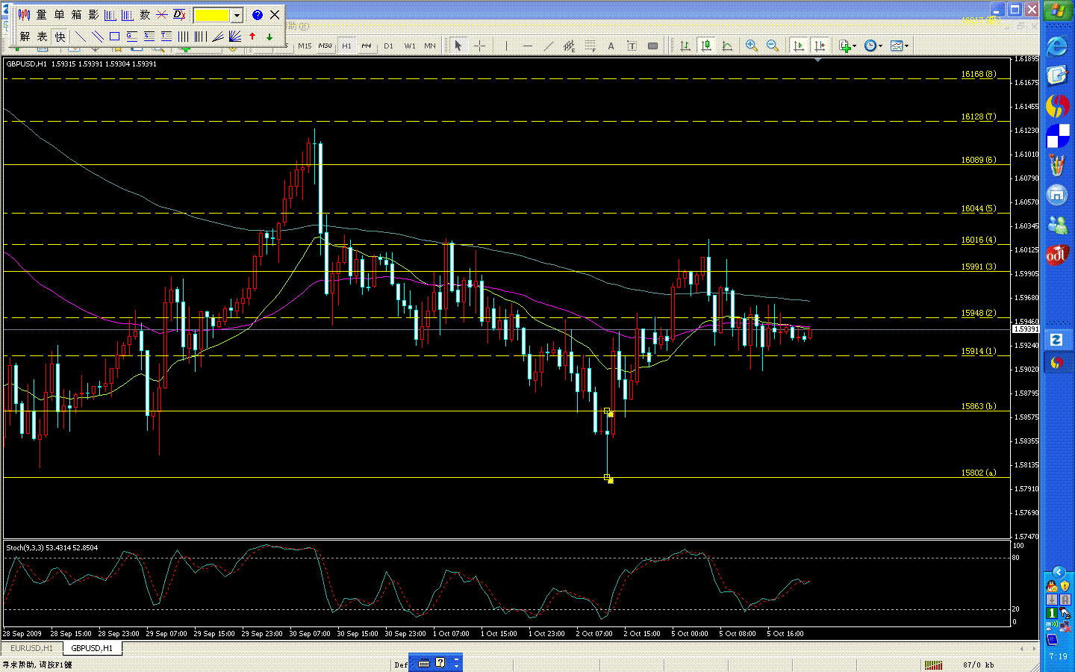
Task: Click the 单 button in the floating toolbar
Action: [x=59, y=15]
